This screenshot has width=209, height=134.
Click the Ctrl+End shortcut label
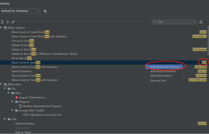point(201,76)
